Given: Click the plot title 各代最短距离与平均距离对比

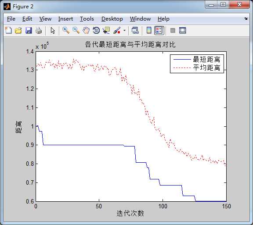Looking at the screenshot, I should pyautogui.click(x=130, y=44).
